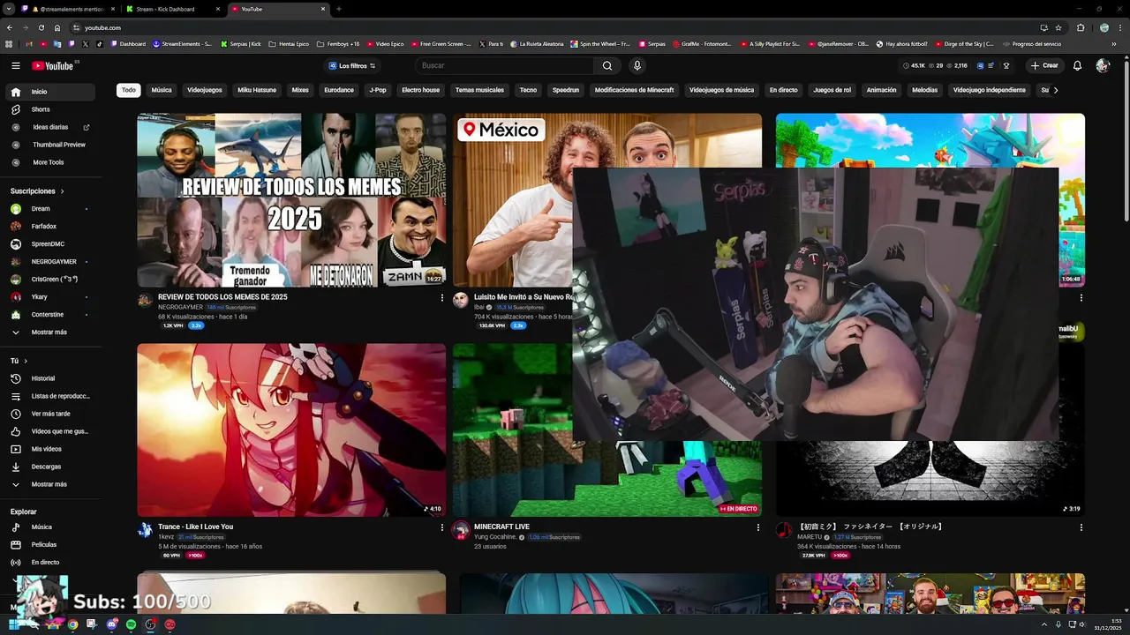This screenshot has height=635, width=1130.
Task: Open Listas de reproducción
Action: [x=49, y=396]
